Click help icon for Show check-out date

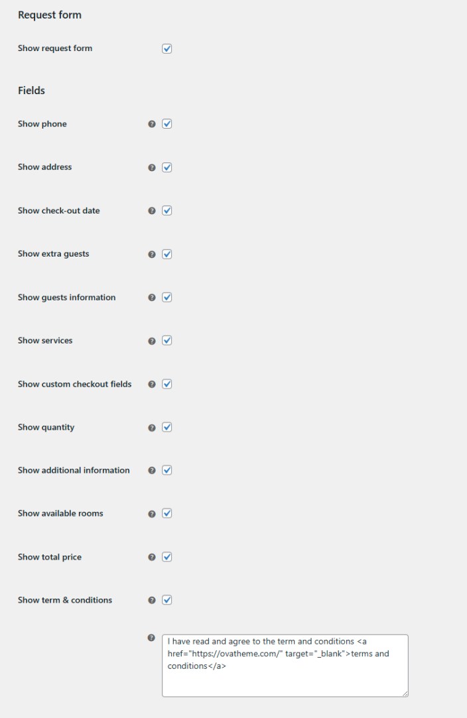[x=152, y=211]
